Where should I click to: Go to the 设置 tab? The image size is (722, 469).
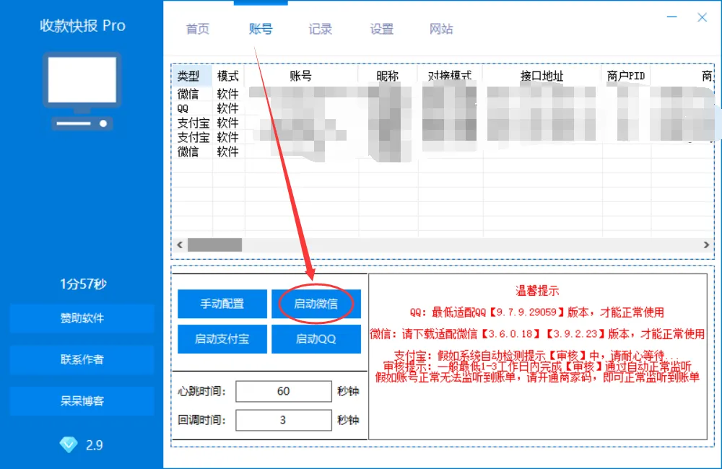382,30
